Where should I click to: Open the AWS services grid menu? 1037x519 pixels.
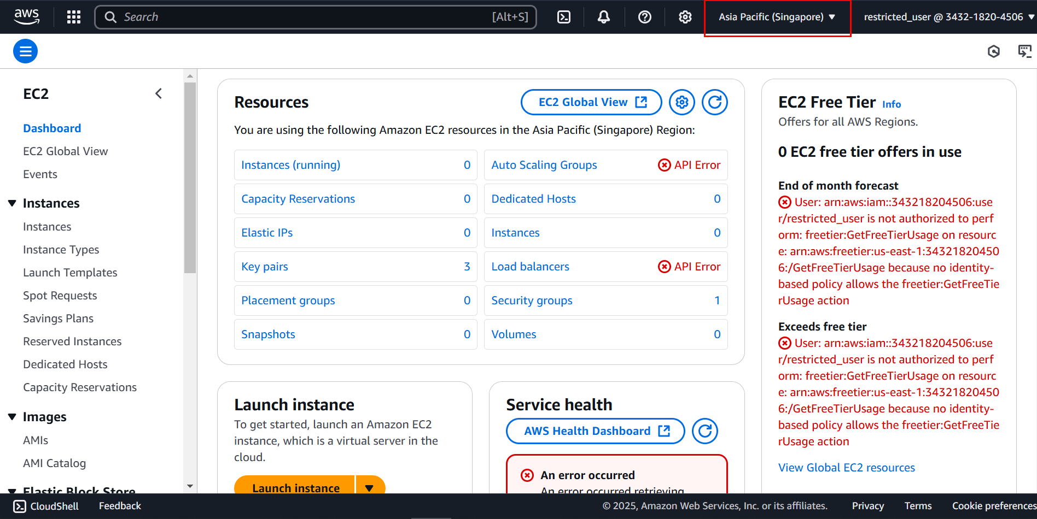pos(74,17)
